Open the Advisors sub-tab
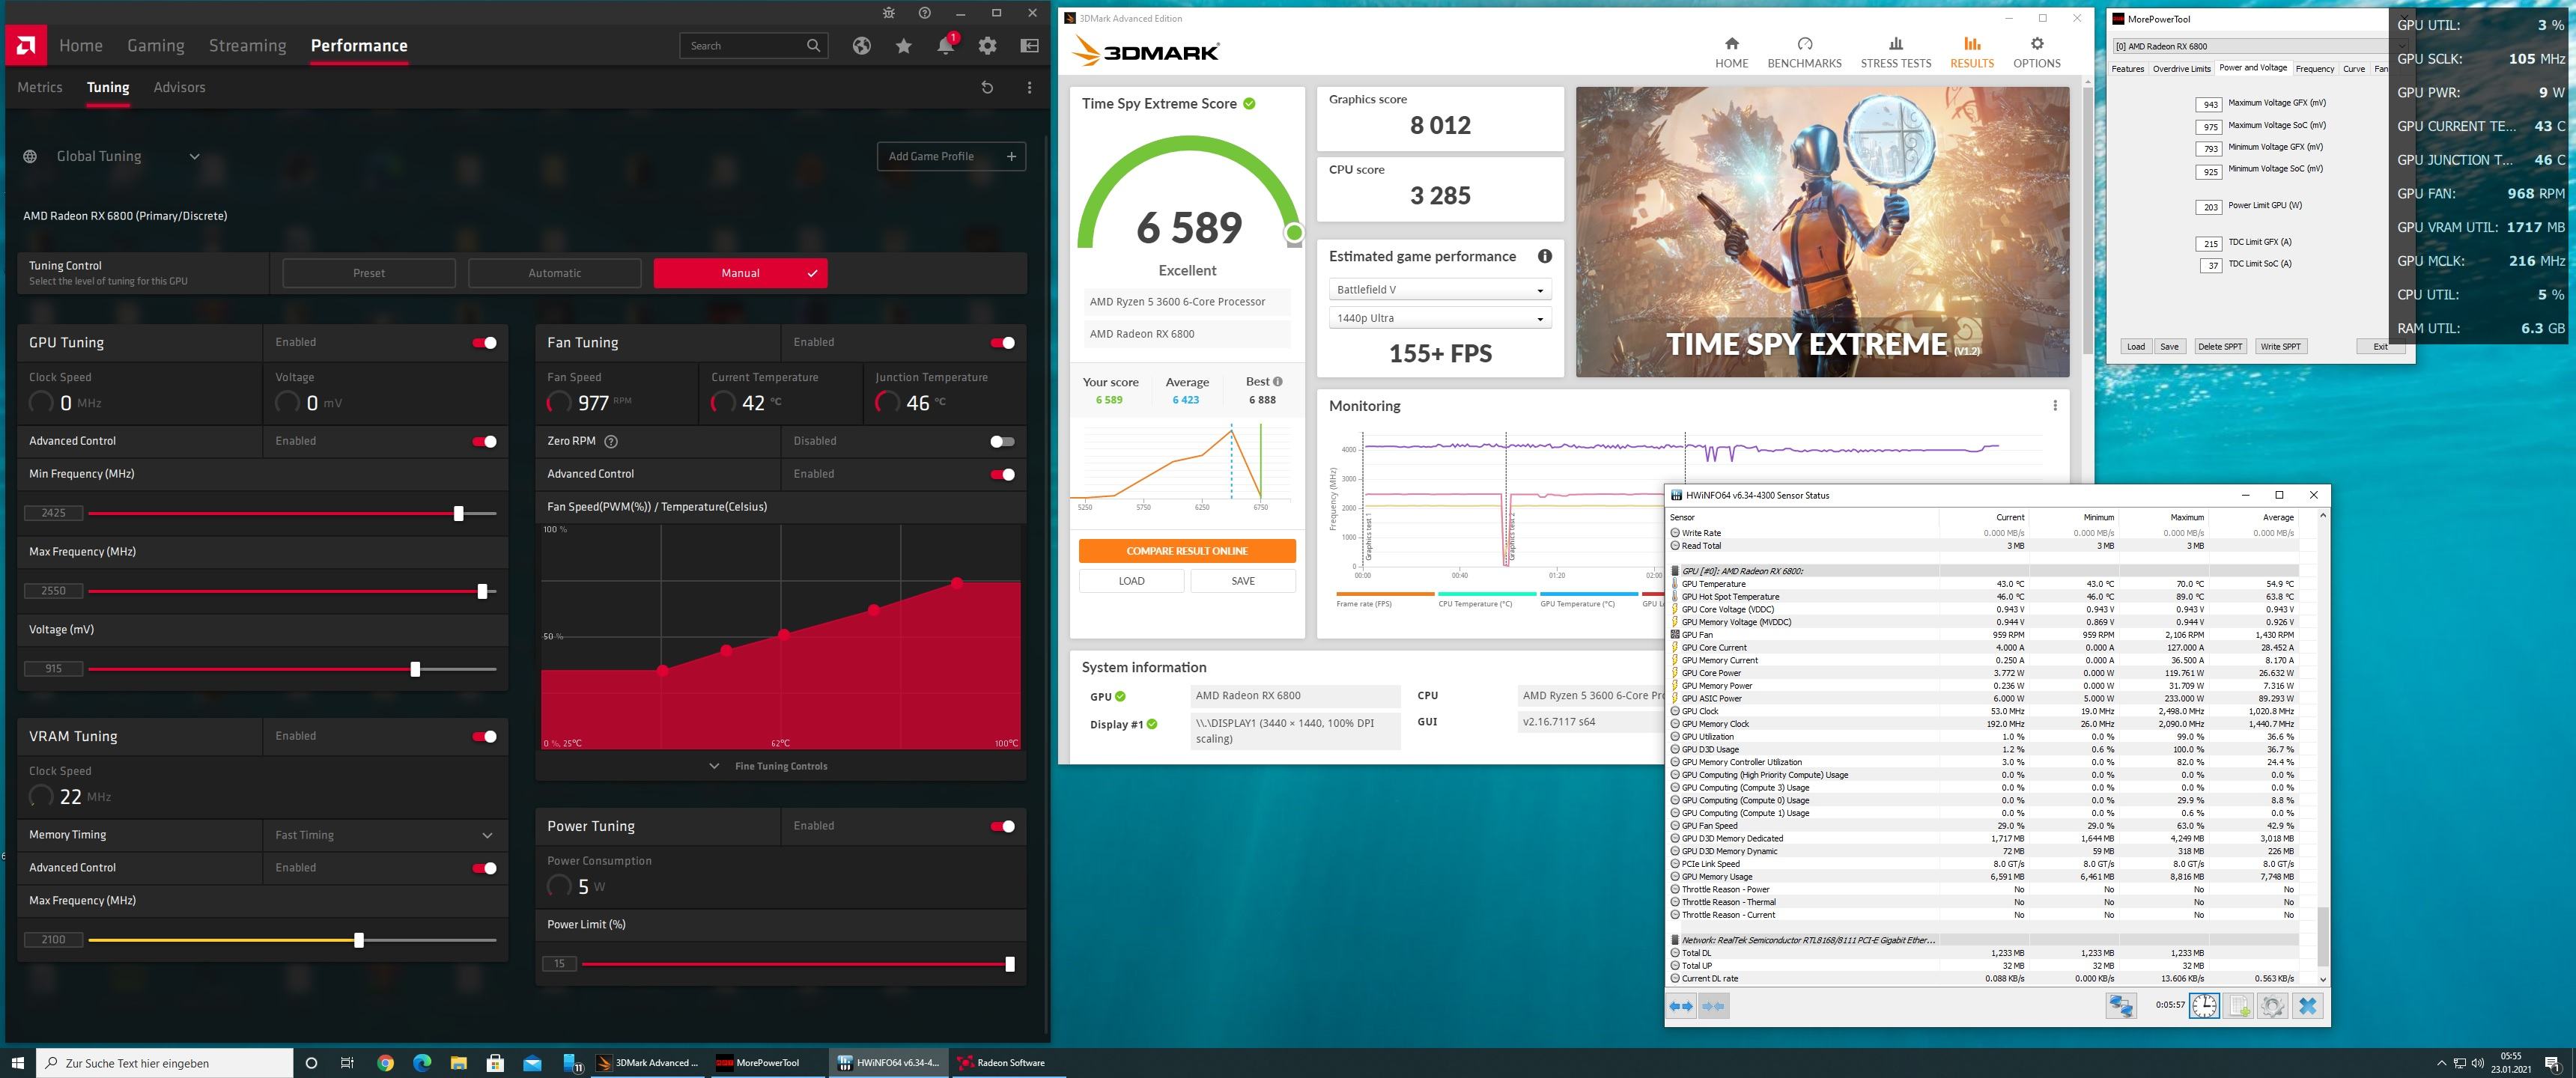The image size is (2576, 1078). 179,88
